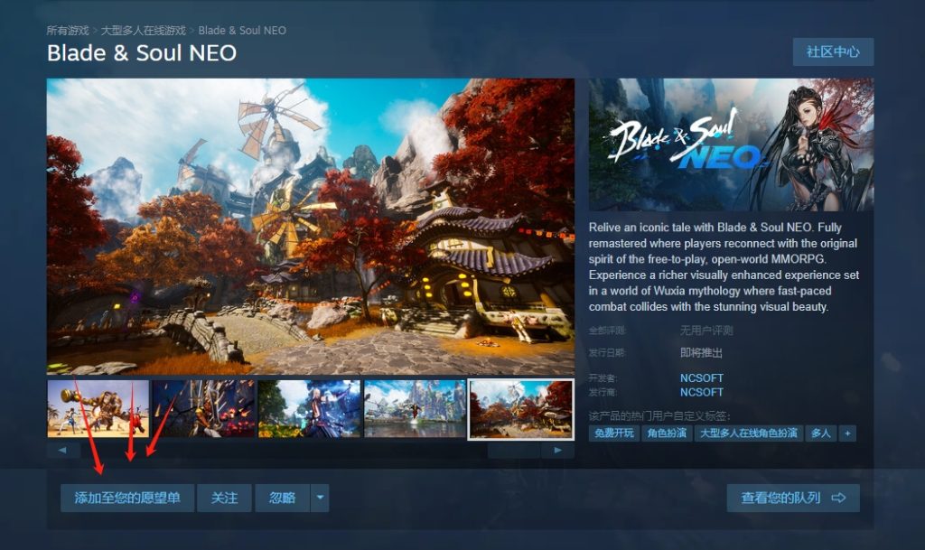Screen dimensions: 925x550
Task: Click the plus icon to add a tag
Action: point(847,433)
